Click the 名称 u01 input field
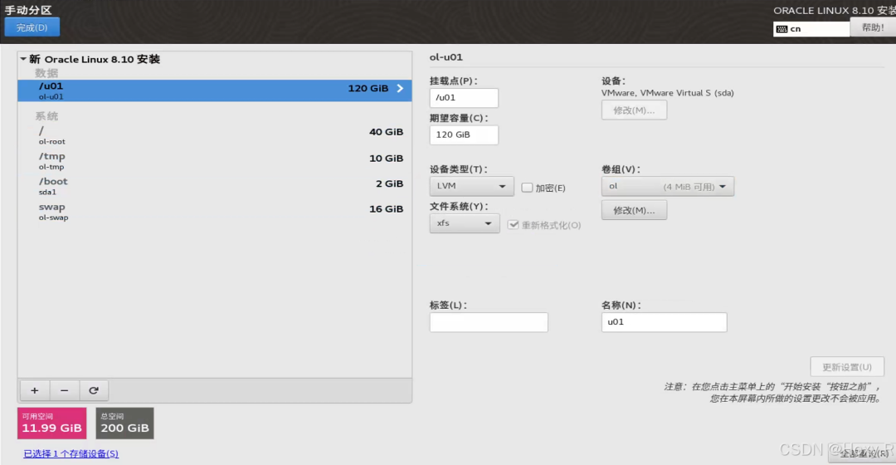Screen dimensions: 896x465 point(664,322)
